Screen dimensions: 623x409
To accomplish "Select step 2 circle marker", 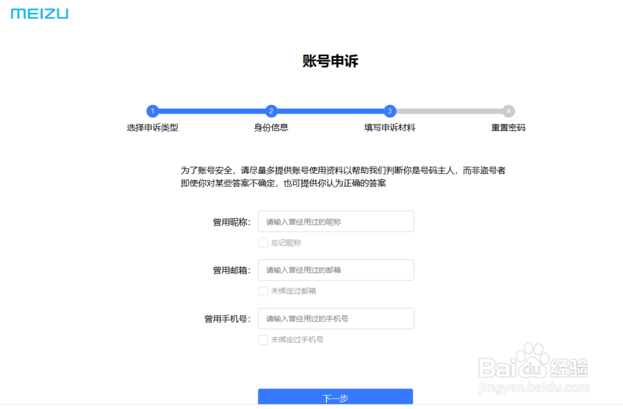I will (x=271, y=111).
